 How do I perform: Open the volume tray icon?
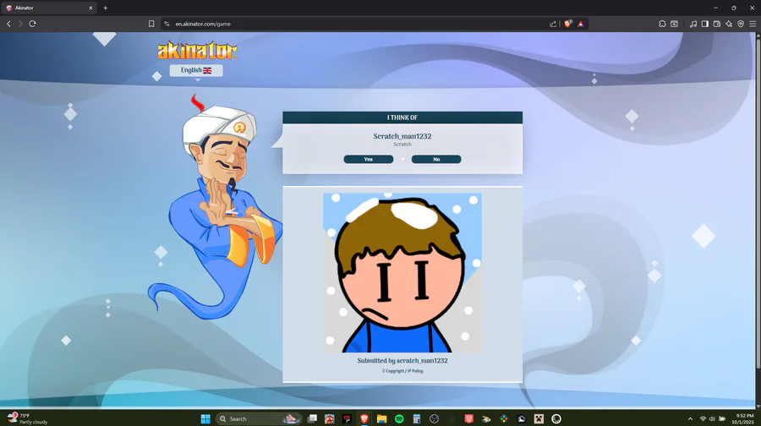tap(712, 418)
